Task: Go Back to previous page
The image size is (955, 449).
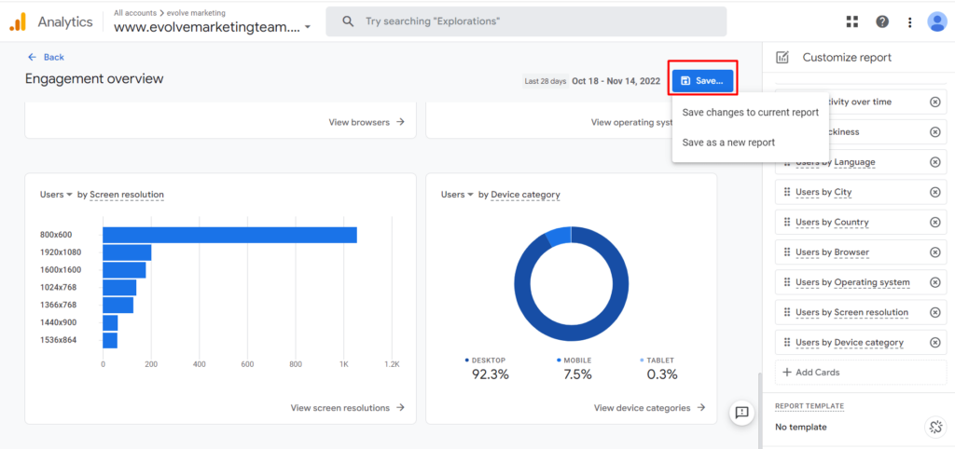Action: point(46,57)
